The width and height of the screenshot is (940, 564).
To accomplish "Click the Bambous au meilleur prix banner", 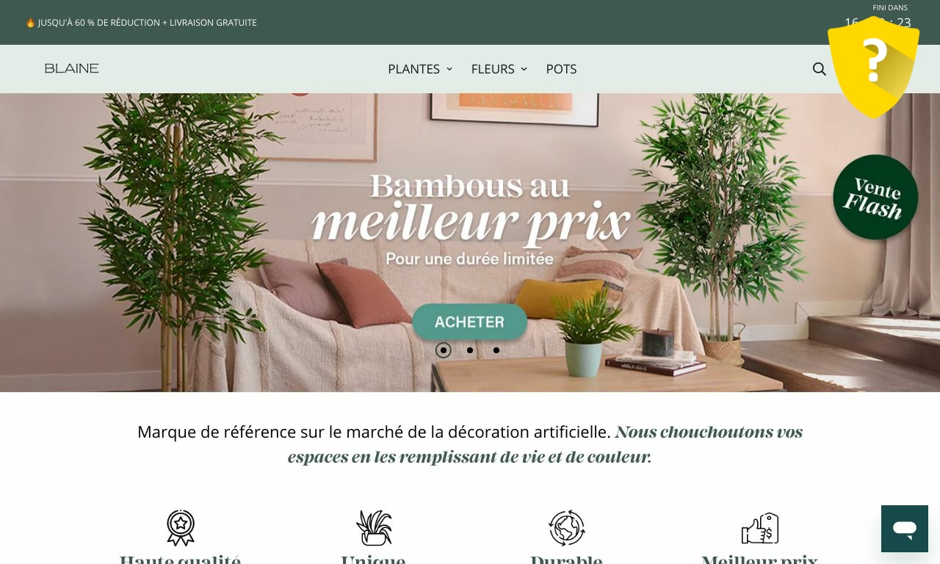I will pyautogui.click(x=470, y=242).
